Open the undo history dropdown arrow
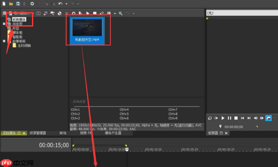This screenshot has width=278, height=167. click(x=66, y=4)
